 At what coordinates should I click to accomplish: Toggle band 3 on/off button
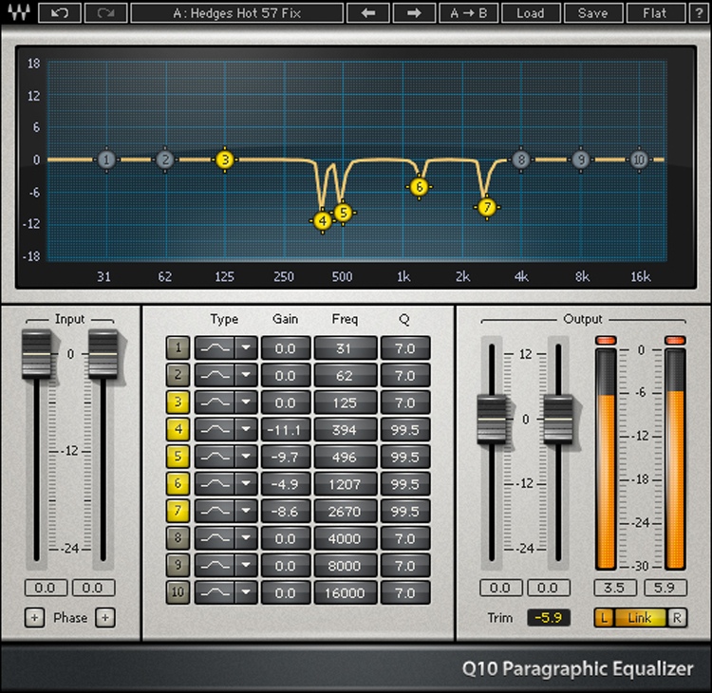[178, 403]
